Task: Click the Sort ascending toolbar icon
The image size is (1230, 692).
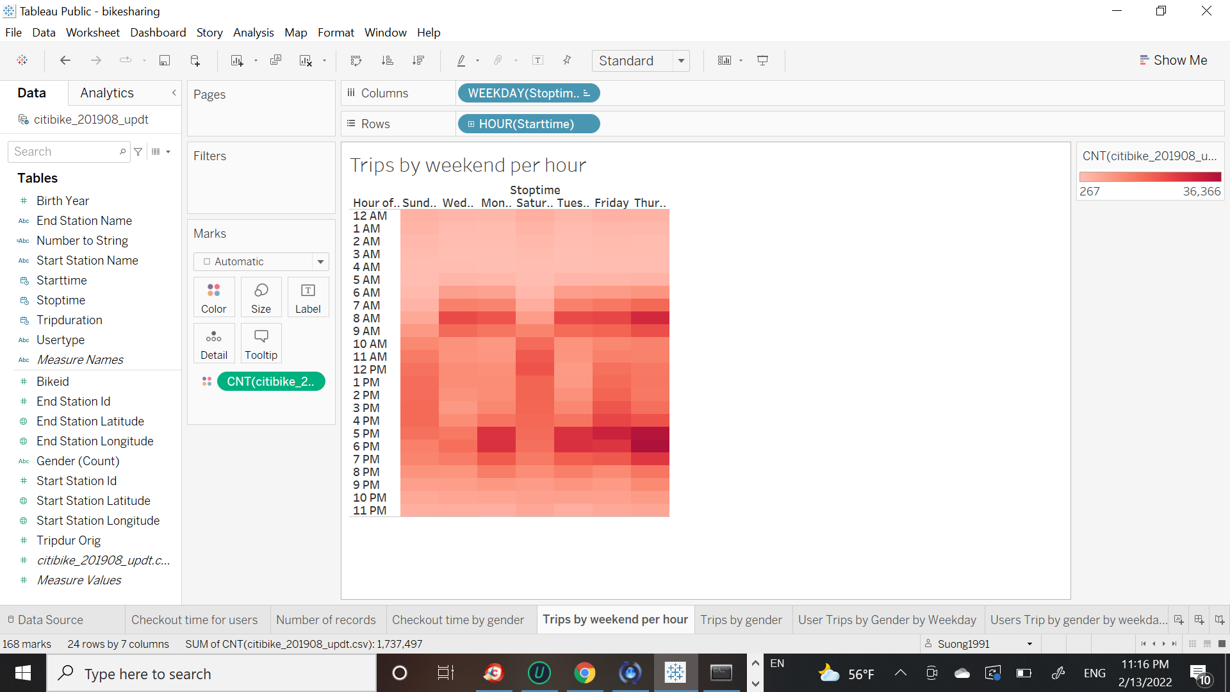Action: click(387, 60)
